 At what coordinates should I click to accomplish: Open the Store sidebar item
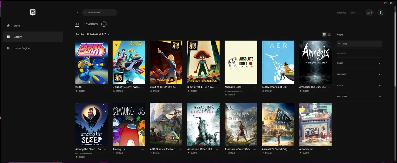(33, 26)
